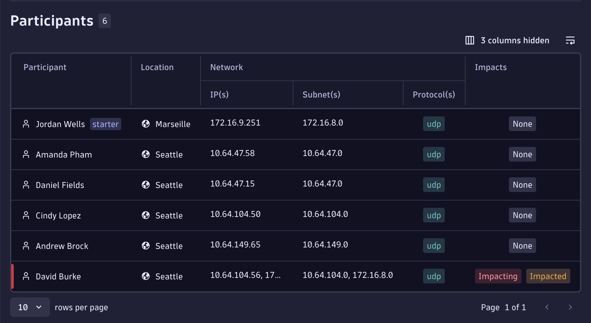Click person icon for David Burke
The height and width of the screenshot is (323, 591).
tap(26, 276)
